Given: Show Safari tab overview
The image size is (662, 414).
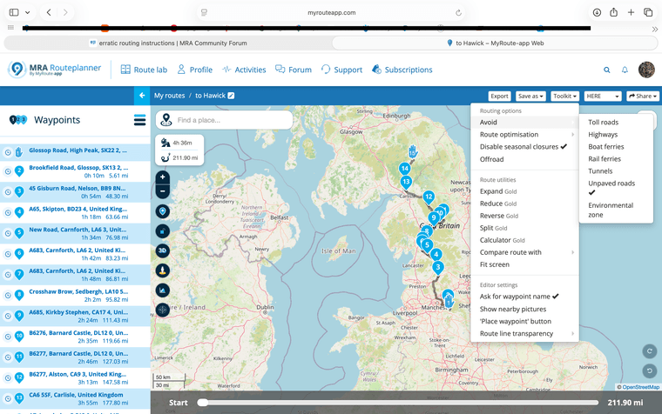Looking at the screenshot, I should (x=648, y=13).
